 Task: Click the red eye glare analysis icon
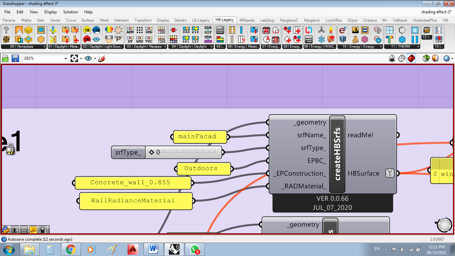click(173, 30)
